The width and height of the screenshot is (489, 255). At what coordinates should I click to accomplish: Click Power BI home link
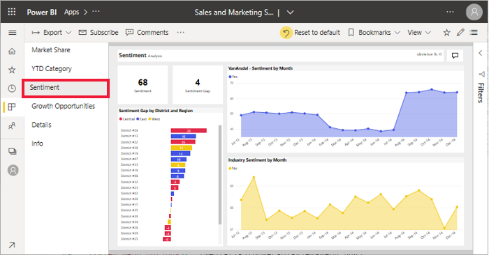42,12
